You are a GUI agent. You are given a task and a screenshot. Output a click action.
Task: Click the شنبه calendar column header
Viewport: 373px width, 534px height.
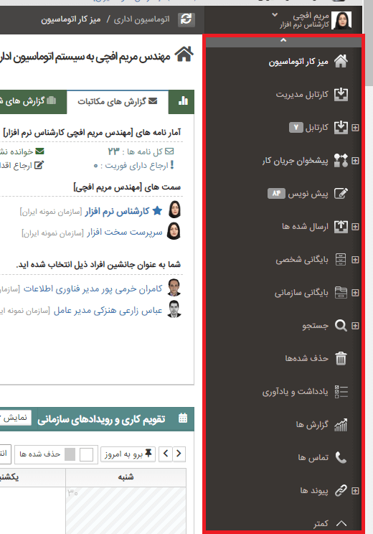point(126,477)
